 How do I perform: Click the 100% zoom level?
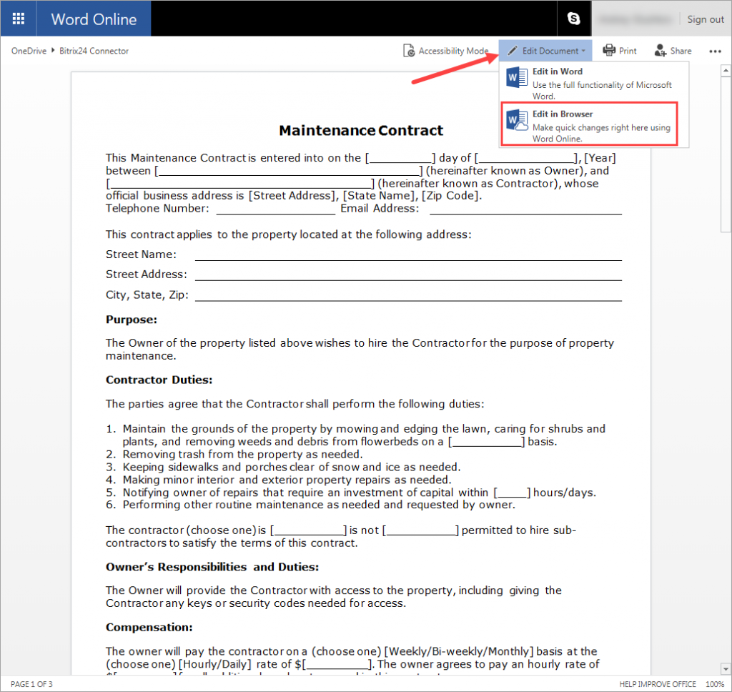pyautogui.click(x=715, y=684)
